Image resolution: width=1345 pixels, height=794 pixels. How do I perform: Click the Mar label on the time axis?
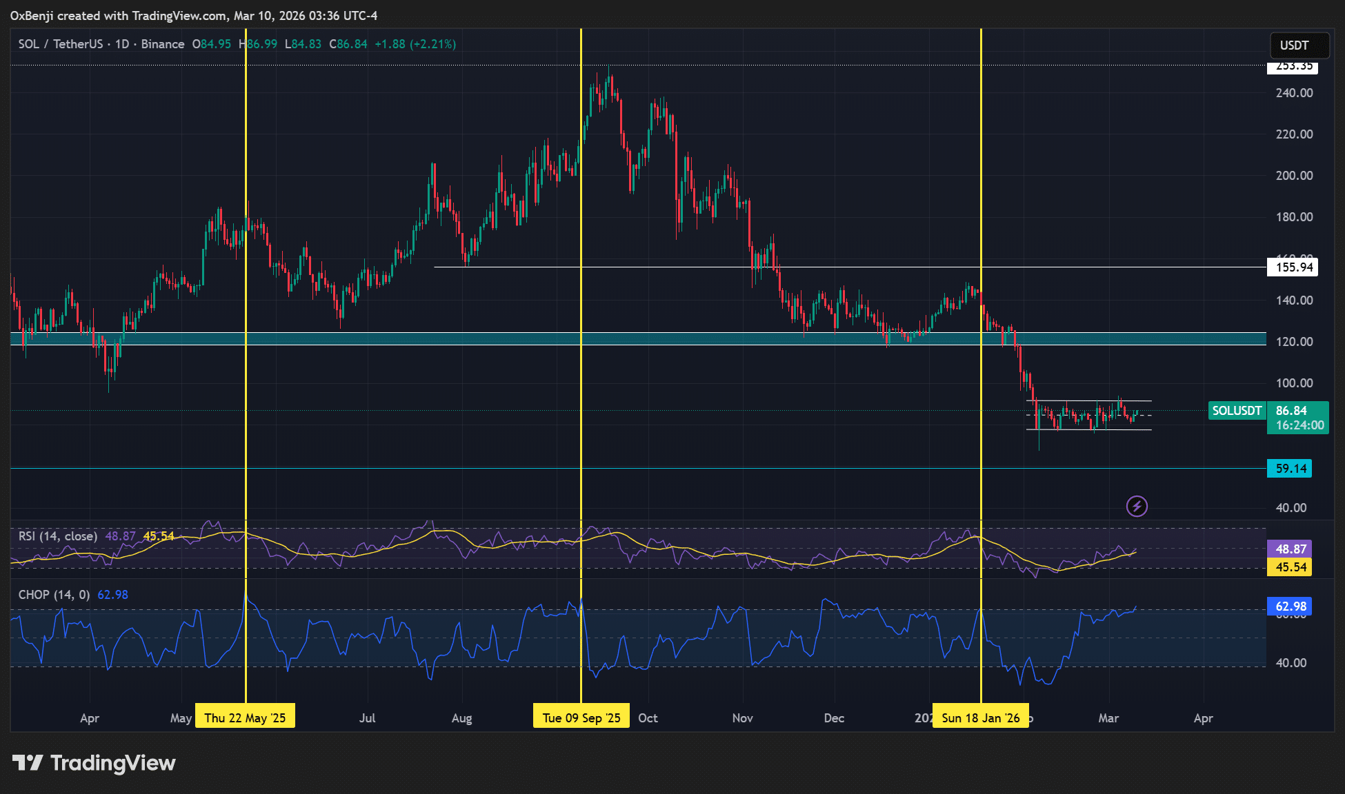1108,717
